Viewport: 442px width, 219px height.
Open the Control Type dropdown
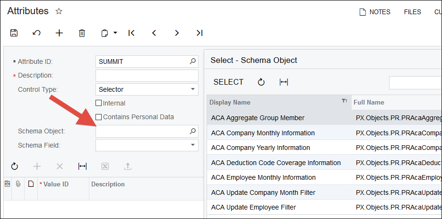pyautogui.click(x=193, y=89)
